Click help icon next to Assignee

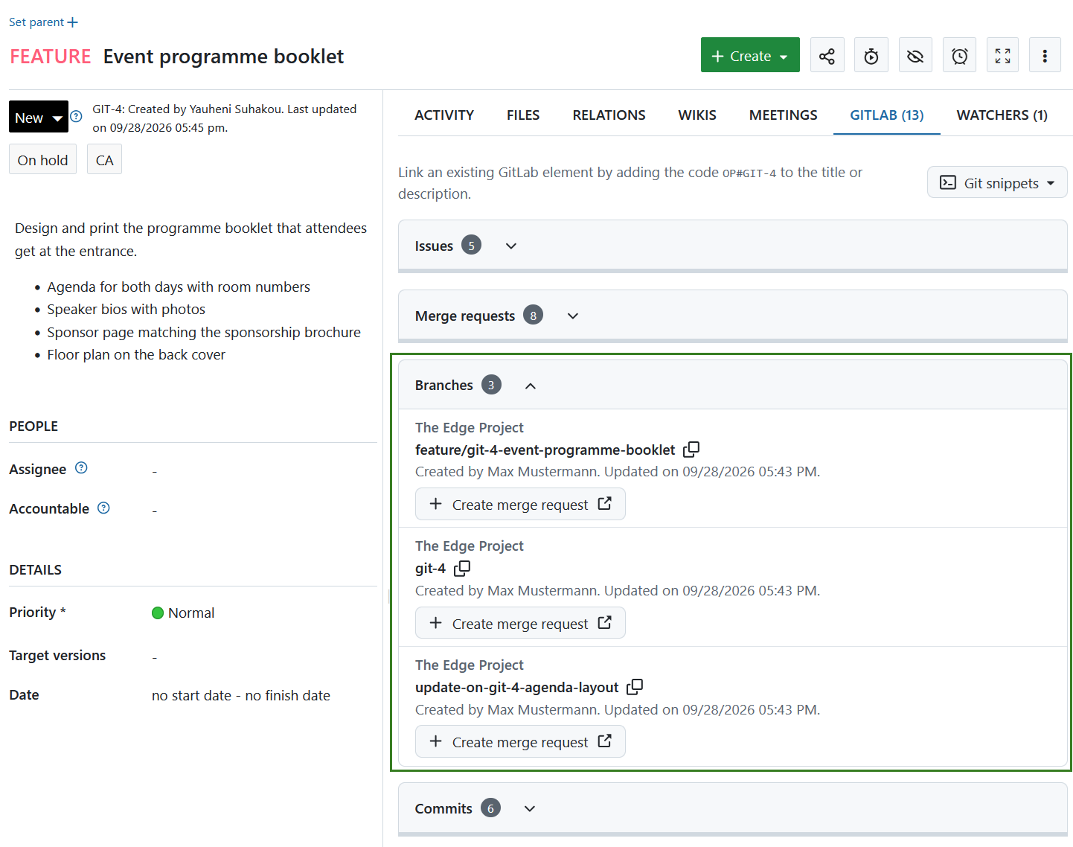click(82, 468)
